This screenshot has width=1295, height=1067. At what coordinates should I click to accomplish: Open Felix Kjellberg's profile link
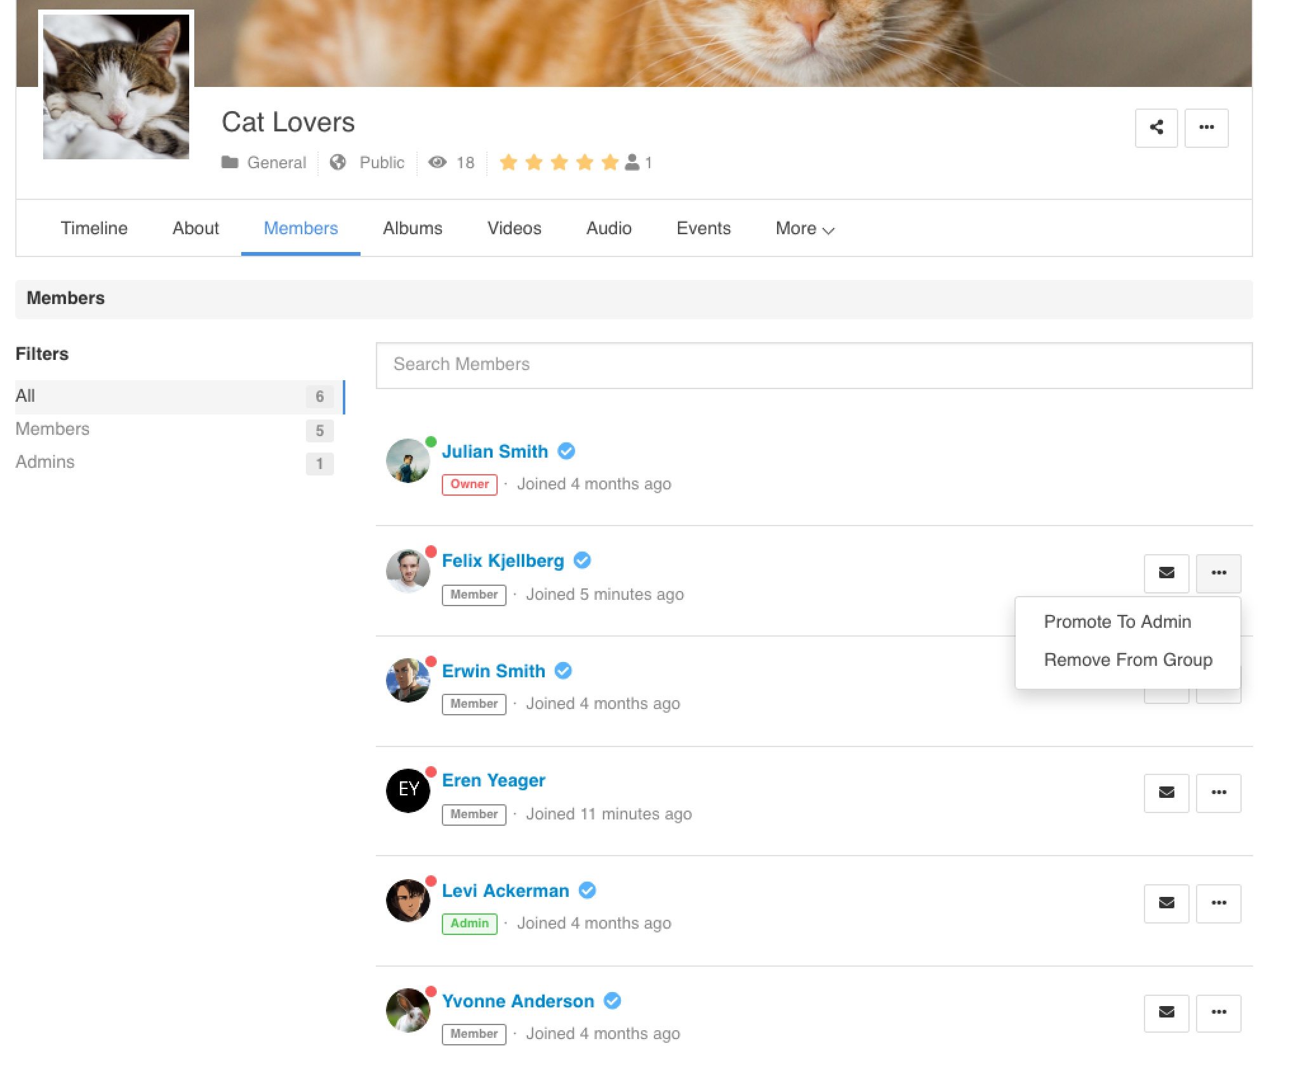tap(503, 561)
